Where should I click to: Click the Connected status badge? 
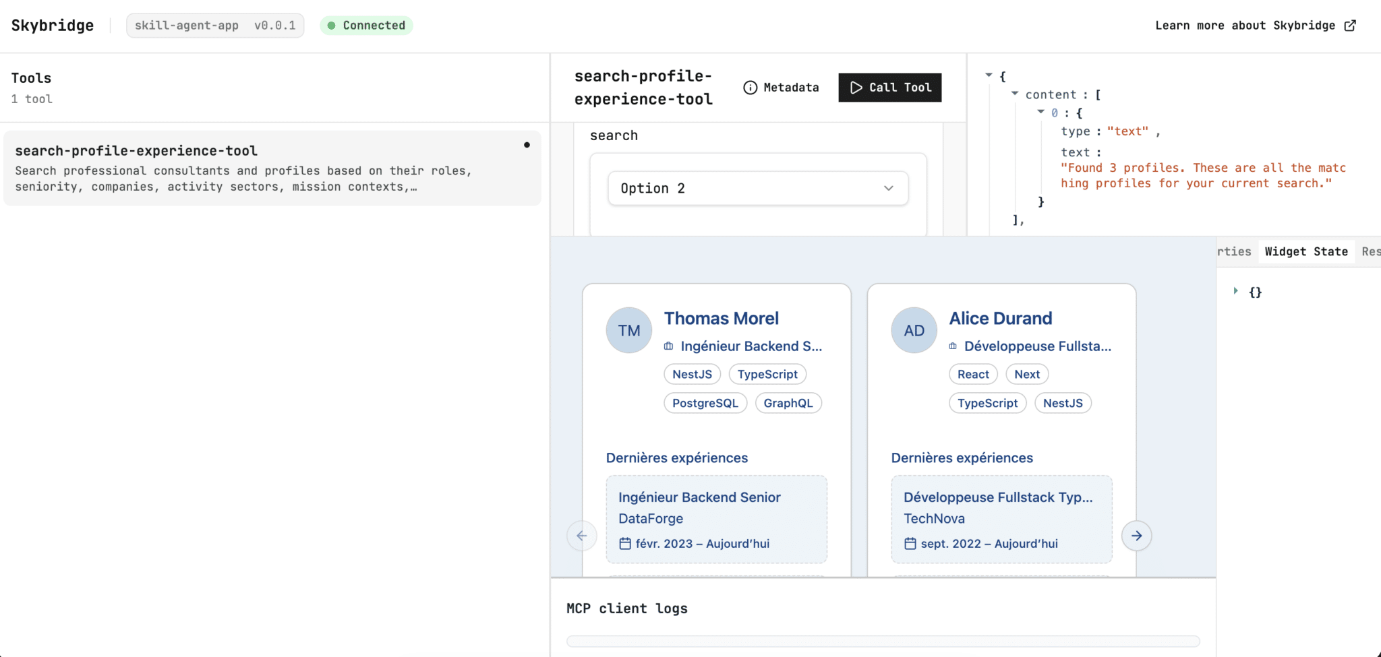pos(366,26)
